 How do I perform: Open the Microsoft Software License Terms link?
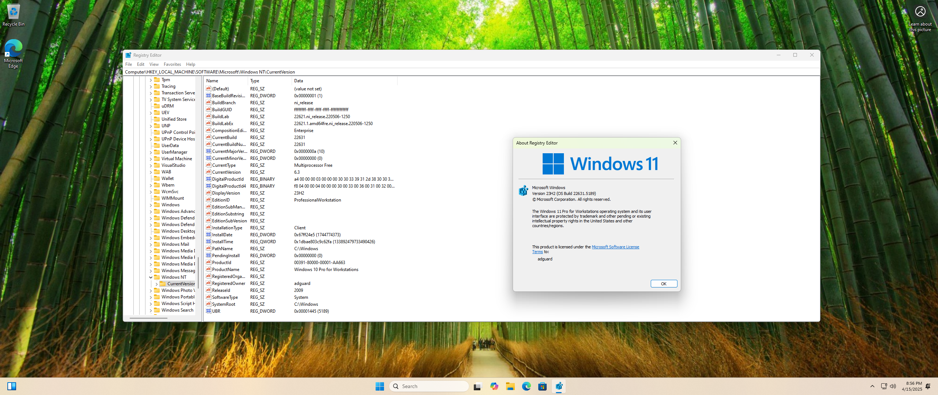[x=615, y=247]
